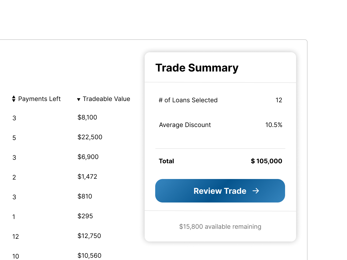Click the 10.5% average discount value
The image size is (347, 260).
[x=274, y=125]
